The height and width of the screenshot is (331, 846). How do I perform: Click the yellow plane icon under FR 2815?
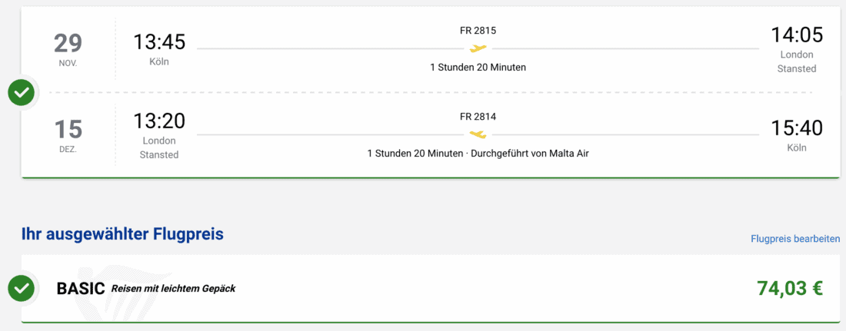coord(478,49)
